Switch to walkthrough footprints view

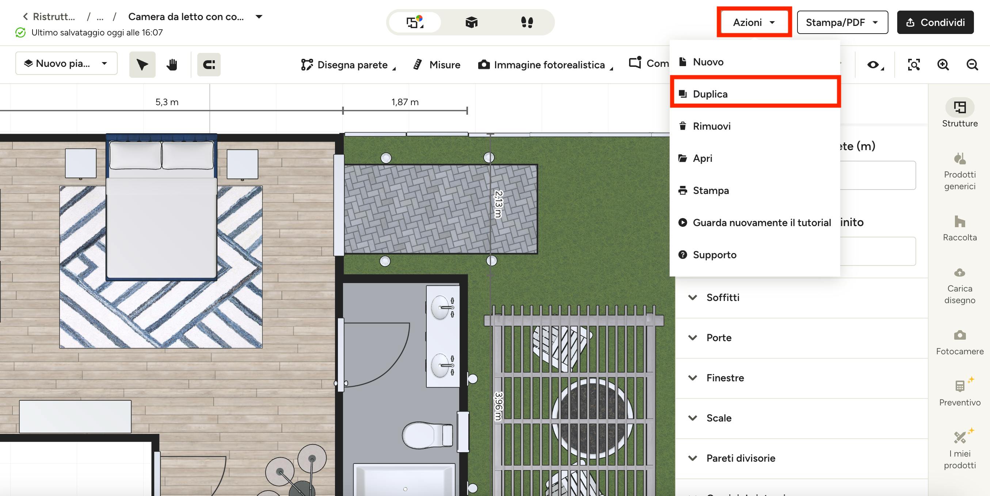coord(526,22)
